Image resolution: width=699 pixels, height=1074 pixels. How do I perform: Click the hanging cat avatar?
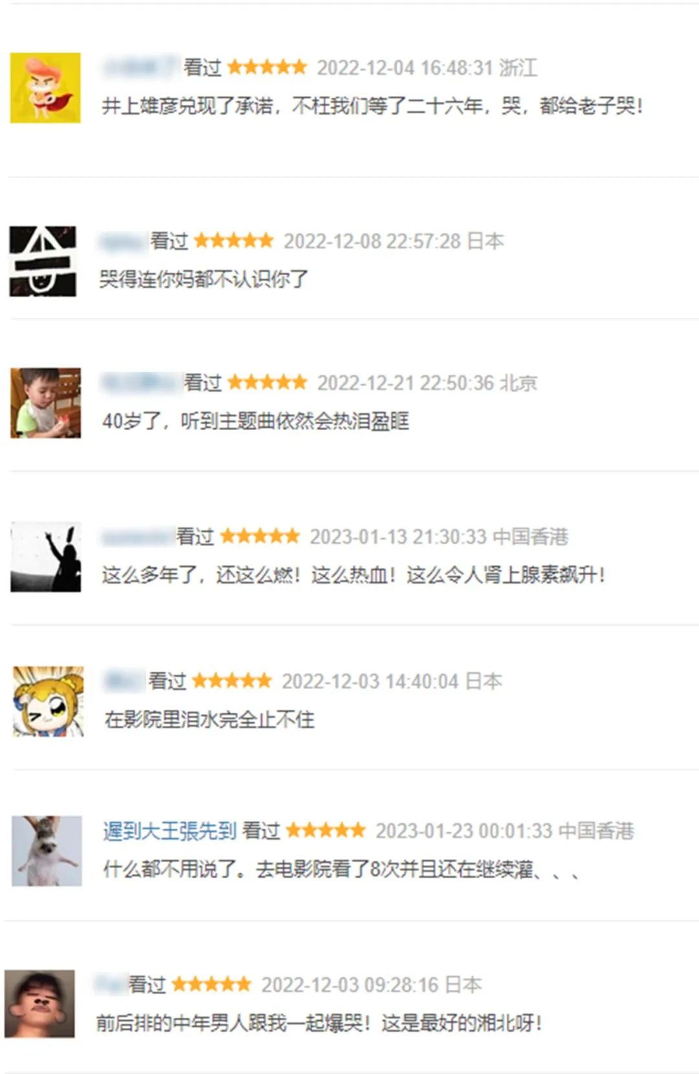coord(47,851)
